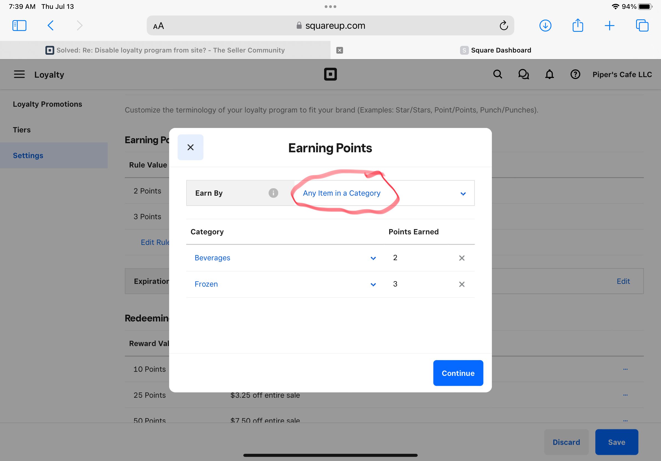Open the Frozen category dropdown
Viewport: 661px width, 461px height.
[x=285, y=284]
